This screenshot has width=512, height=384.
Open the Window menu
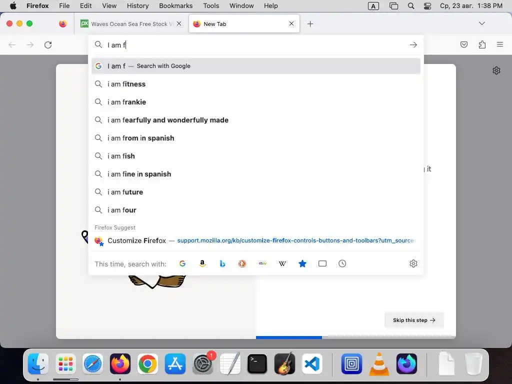point(241,6)
